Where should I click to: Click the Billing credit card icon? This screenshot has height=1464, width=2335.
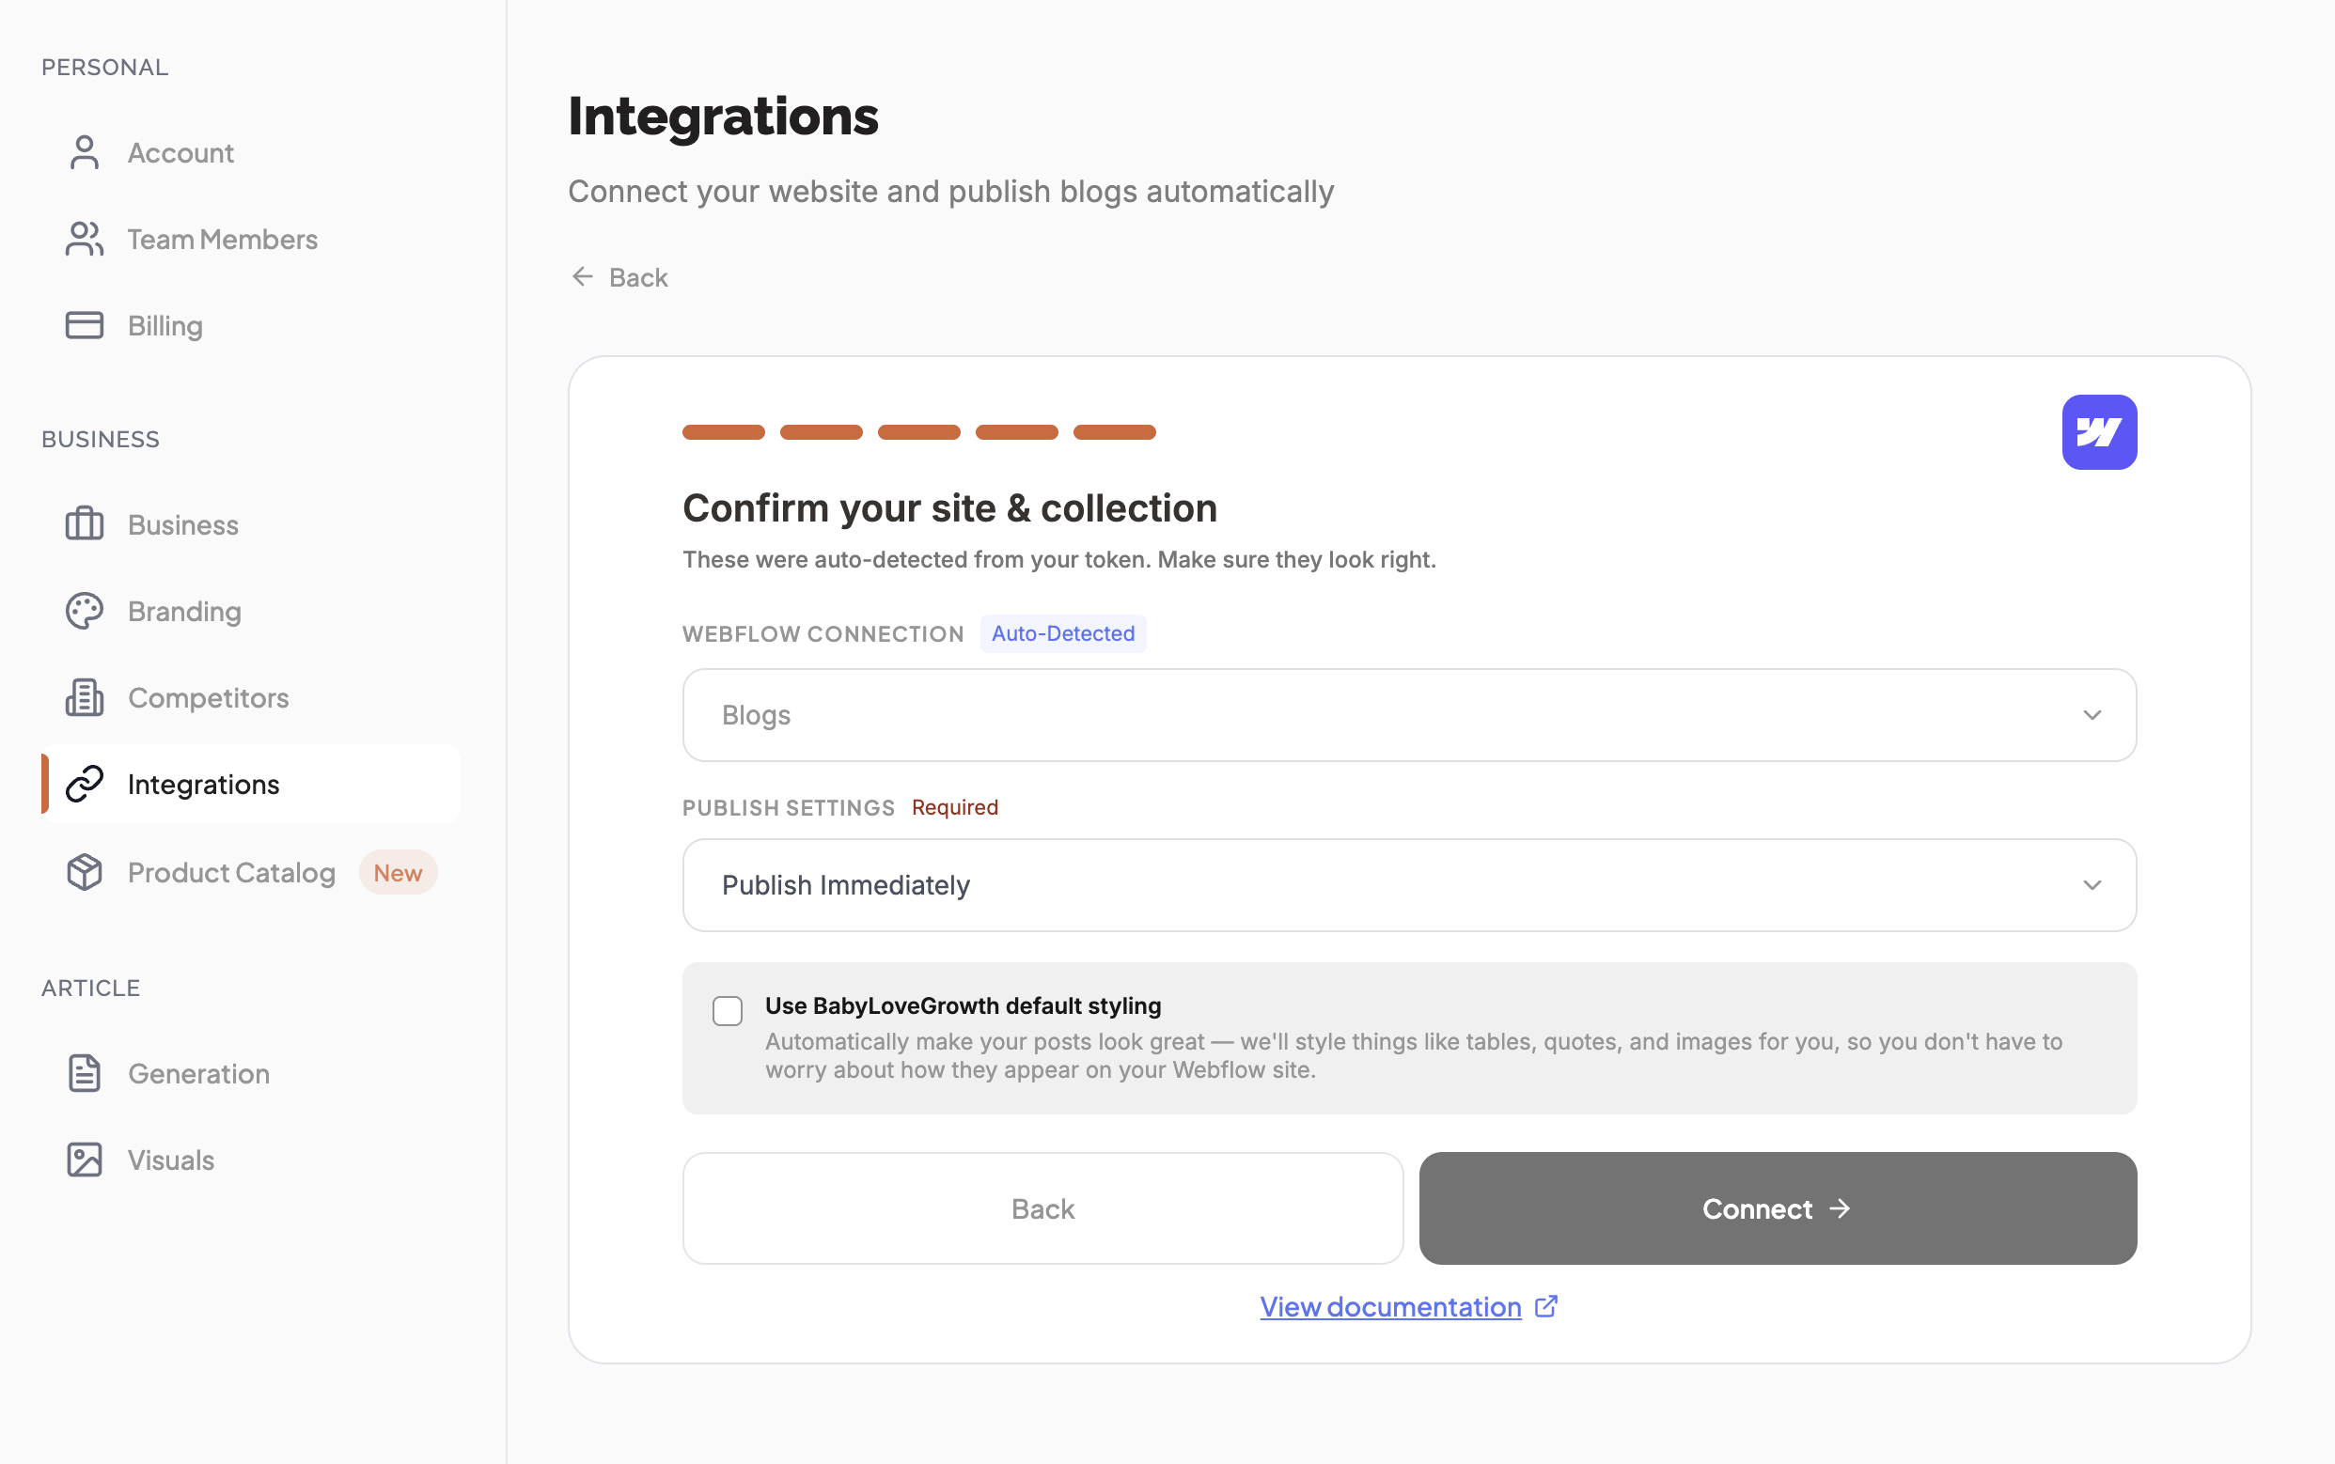85,325
